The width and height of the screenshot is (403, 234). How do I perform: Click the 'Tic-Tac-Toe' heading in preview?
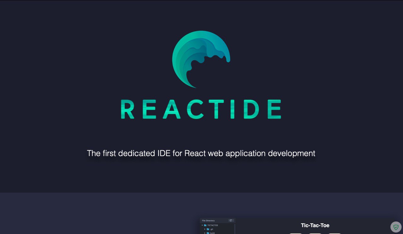pos(315,225)
